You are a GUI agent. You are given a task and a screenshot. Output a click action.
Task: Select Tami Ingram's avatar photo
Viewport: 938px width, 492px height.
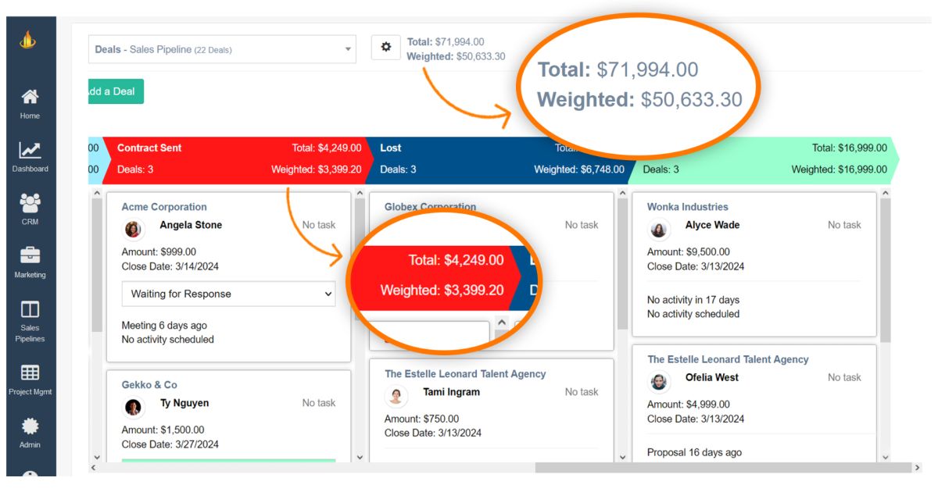tap(396, 396)
